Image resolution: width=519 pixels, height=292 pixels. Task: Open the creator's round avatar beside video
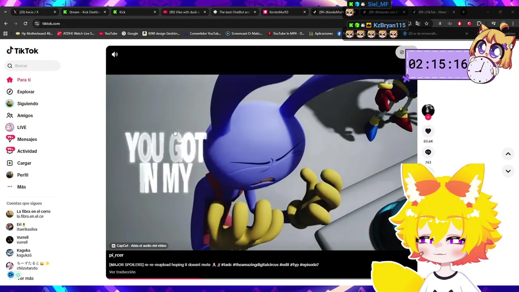pyautogui.click(x=428, y=110)
